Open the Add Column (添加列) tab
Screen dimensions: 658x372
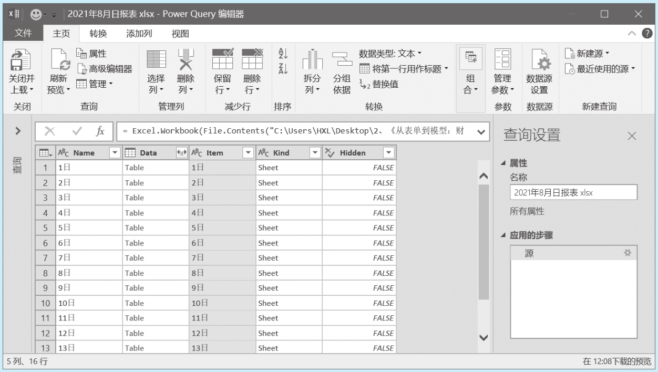139,34
